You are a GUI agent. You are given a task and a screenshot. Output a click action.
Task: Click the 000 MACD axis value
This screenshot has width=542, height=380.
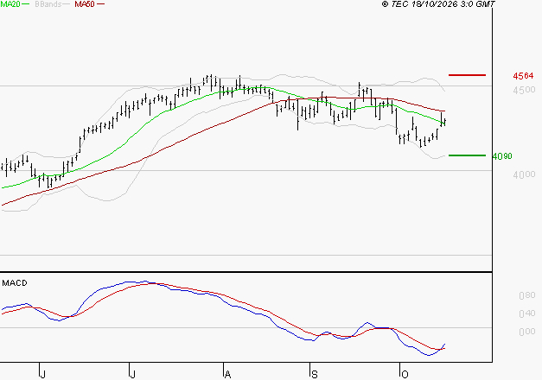point(526,332)
